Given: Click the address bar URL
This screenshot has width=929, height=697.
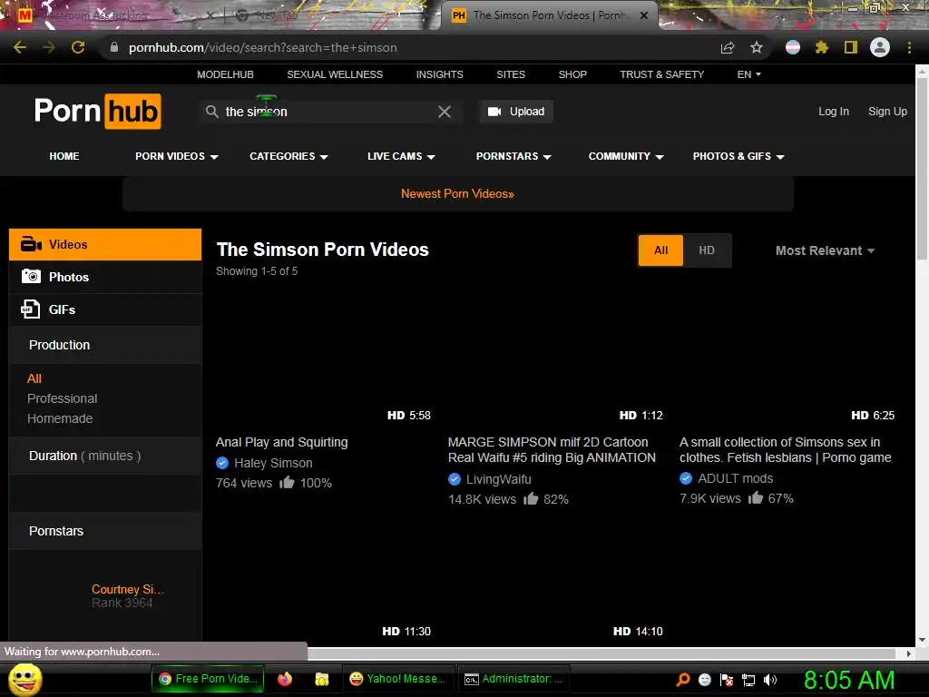Looking at the screenshot, I should (262, 47).
